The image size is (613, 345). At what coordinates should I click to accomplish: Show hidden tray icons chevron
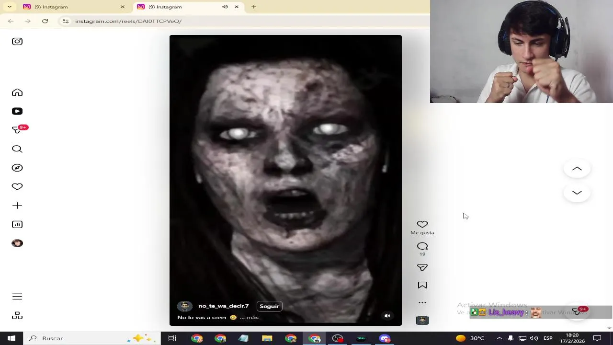pos(499,338)
